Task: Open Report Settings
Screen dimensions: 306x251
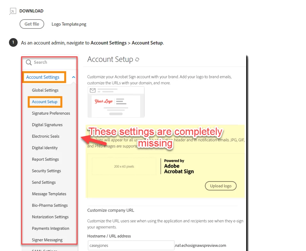Action: tap(45, 159)
